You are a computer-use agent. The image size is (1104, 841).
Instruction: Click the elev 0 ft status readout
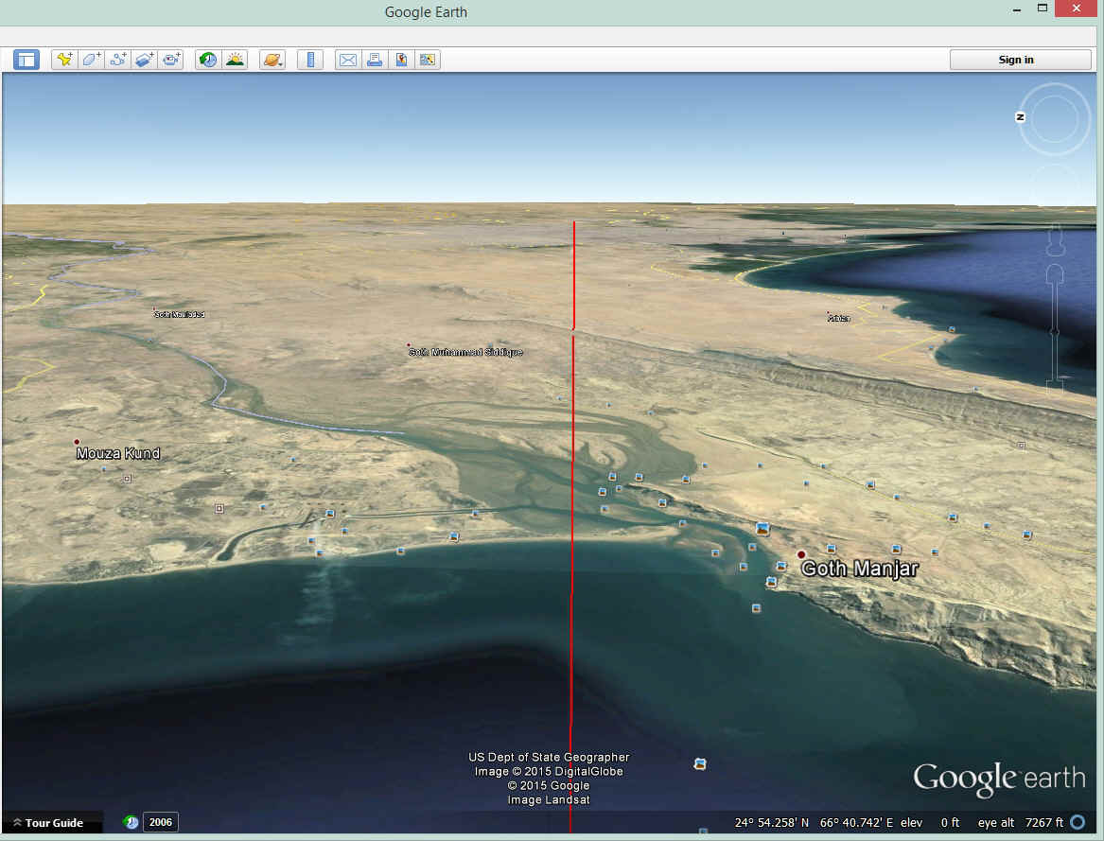coord(929,823)
